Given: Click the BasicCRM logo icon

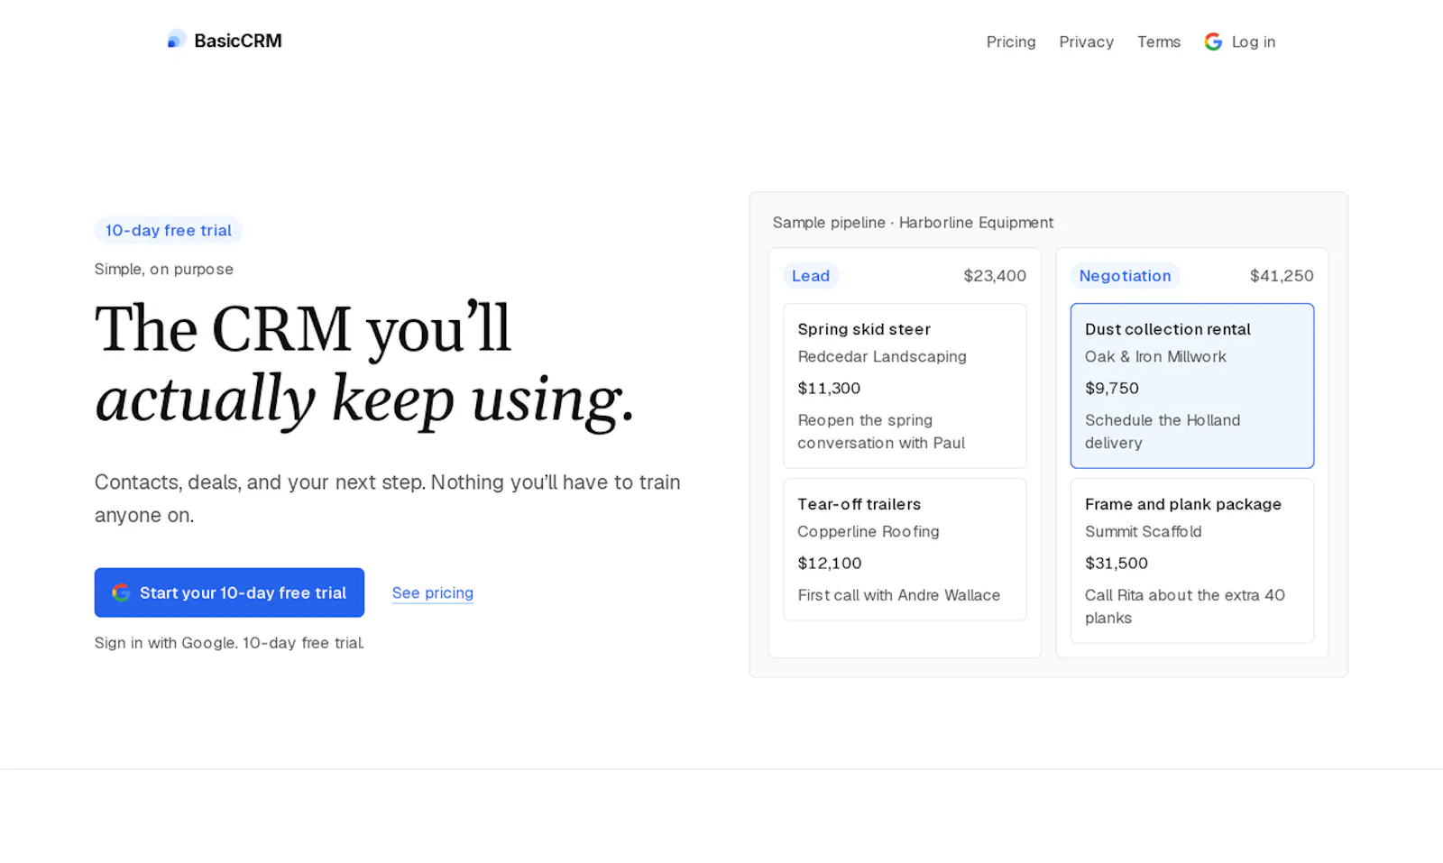Looking at the screenshot, I should 177,40.
